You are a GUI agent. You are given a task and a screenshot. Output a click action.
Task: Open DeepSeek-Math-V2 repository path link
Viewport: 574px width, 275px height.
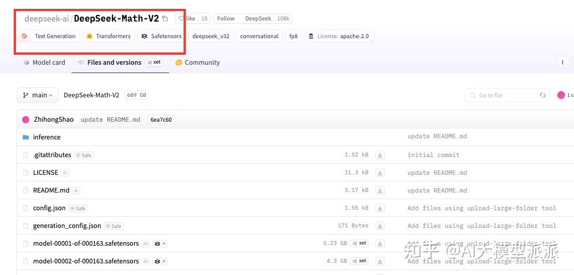pyautogui.click(x=91, y=95)
